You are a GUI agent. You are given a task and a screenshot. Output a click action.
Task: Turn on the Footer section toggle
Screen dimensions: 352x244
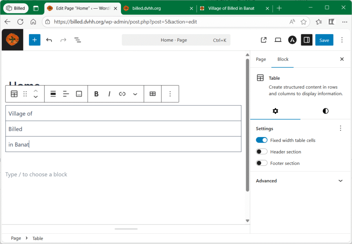[262, 163]
